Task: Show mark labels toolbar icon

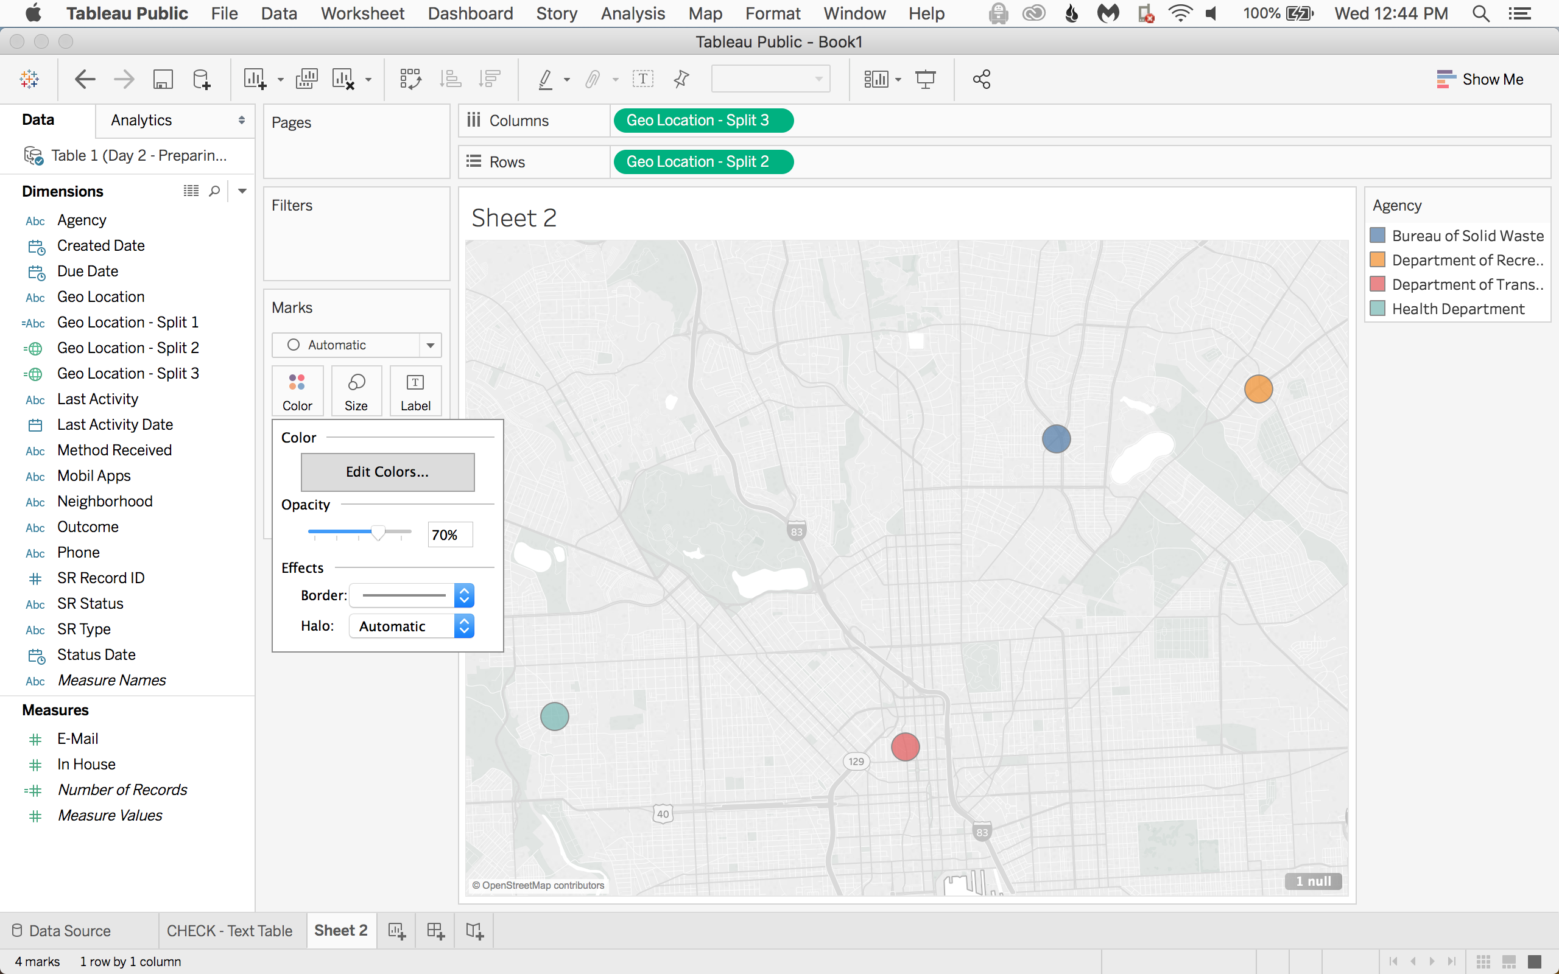Action: click(643, 79)
